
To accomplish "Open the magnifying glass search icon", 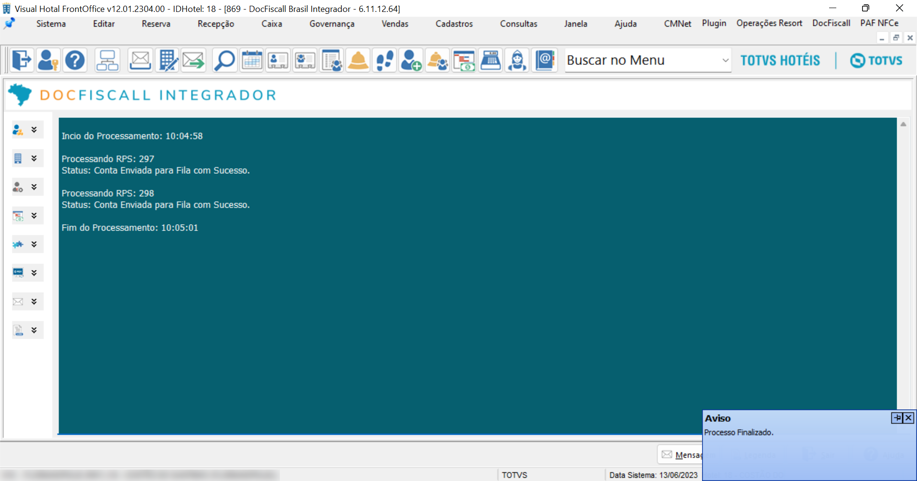I will coord(224,60).
